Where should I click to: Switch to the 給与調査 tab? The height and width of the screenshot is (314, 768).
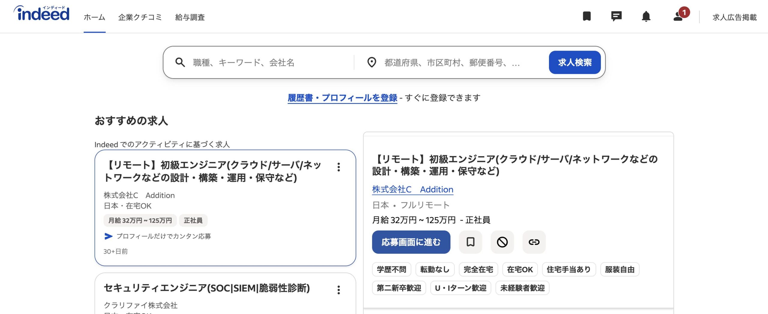tap(189, 17)
